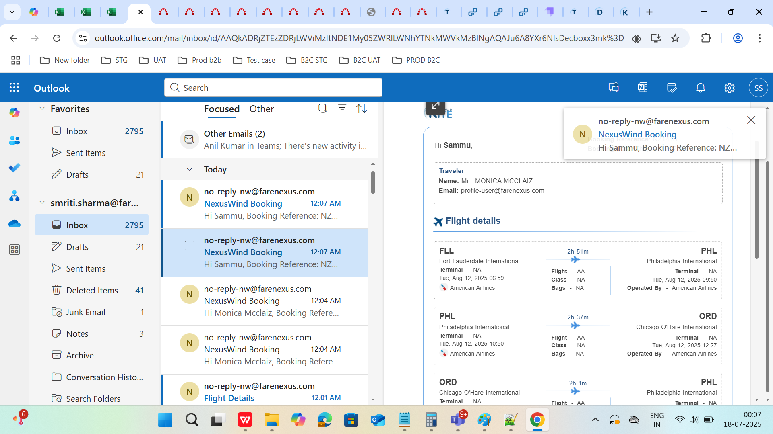The height and width of the screenshot is (434, 773).
Task: Open the Test case bookmarks folder
Action: (x=254, y=60)
